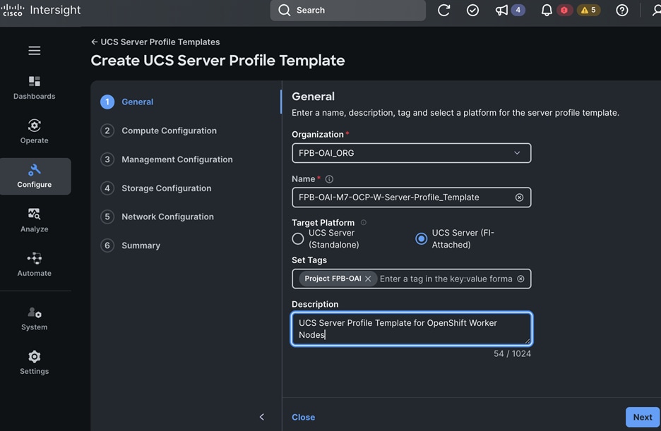Collapse the wizard steps panel

pyautogui.click(x=262, y=417)
